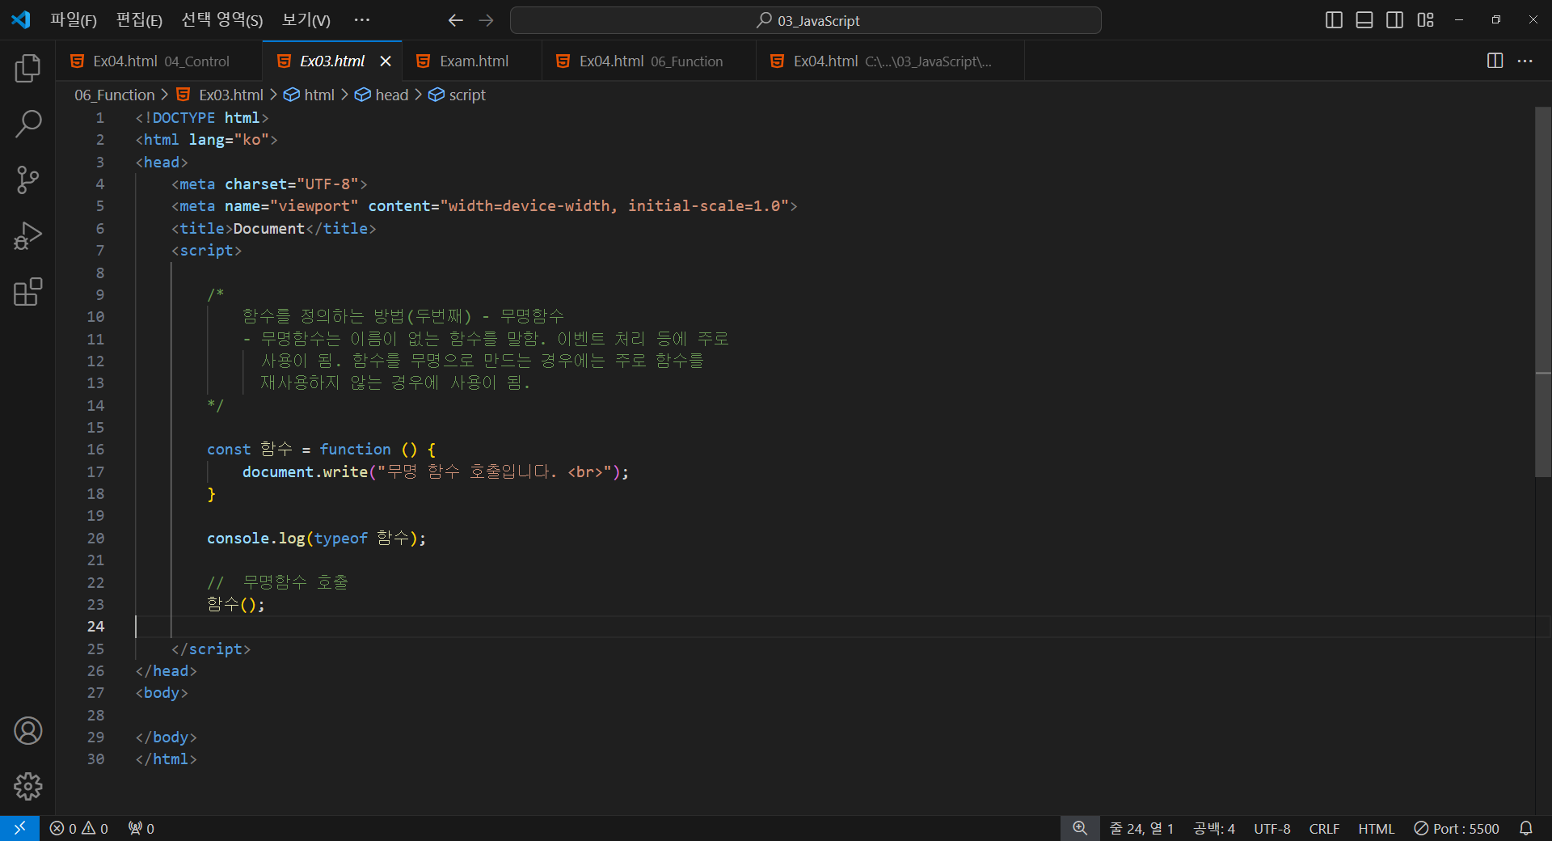
Task: Click '함수();' call on line 23
Action: tap(235, 605)
